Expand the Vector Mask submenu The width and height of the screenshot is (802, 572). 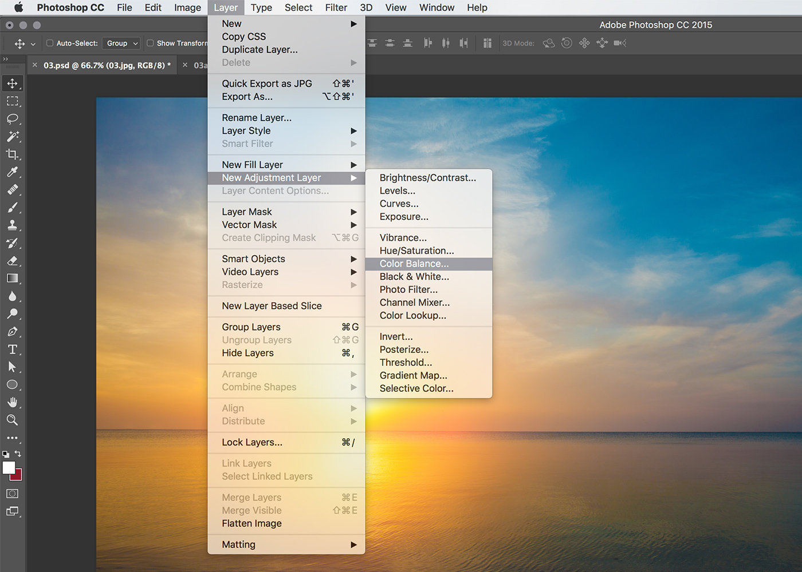point(286,225)
